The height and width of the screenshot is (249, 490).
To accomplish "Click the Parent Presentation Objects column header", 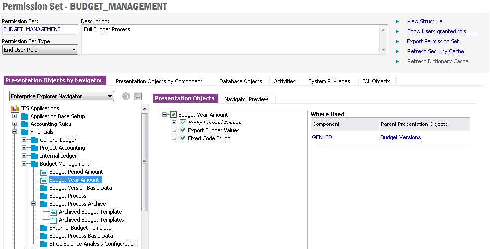I will 425,124.
